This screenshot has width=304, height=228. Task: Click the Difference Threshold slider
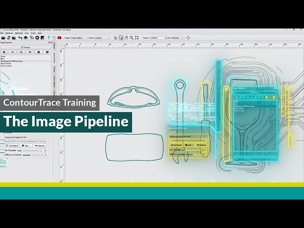tap(30, 155)
